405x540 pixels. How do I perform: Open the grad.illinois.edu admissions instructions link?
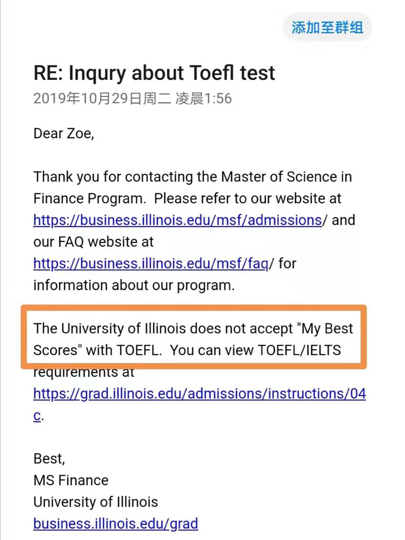tap(199, 394)
